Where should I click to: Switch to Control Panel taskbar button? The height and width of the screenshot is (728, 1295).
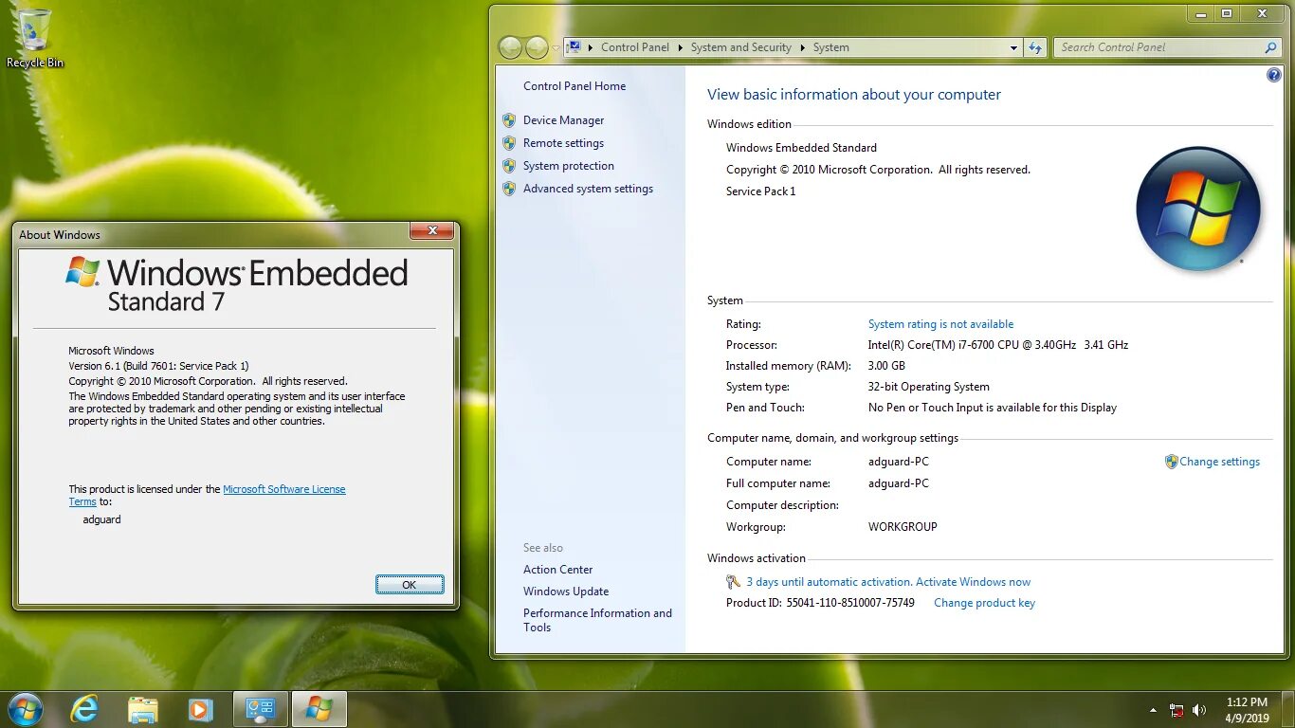[260, 709]
